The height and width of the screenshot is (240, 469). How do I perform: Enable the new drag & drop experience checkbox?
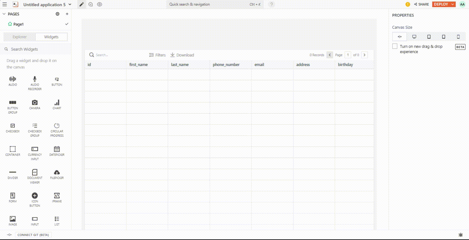point(395,46)
